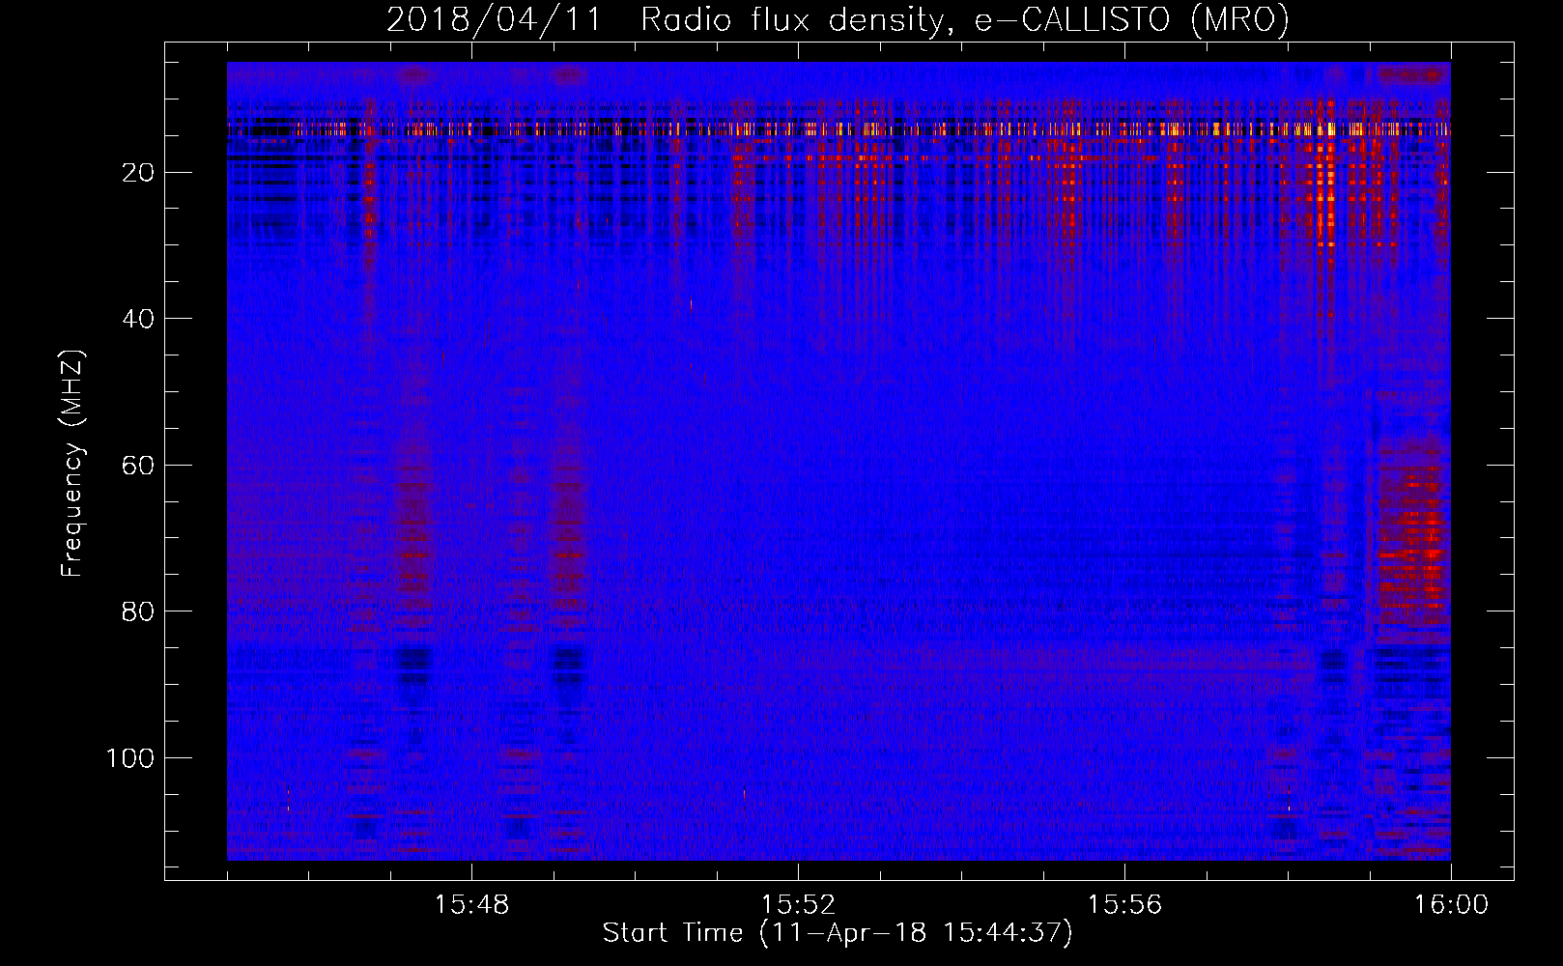This screenshot has height=966, width=1563.
Task: Click the 60 MHz frequency tick label
Action: (x=138, y=466)
